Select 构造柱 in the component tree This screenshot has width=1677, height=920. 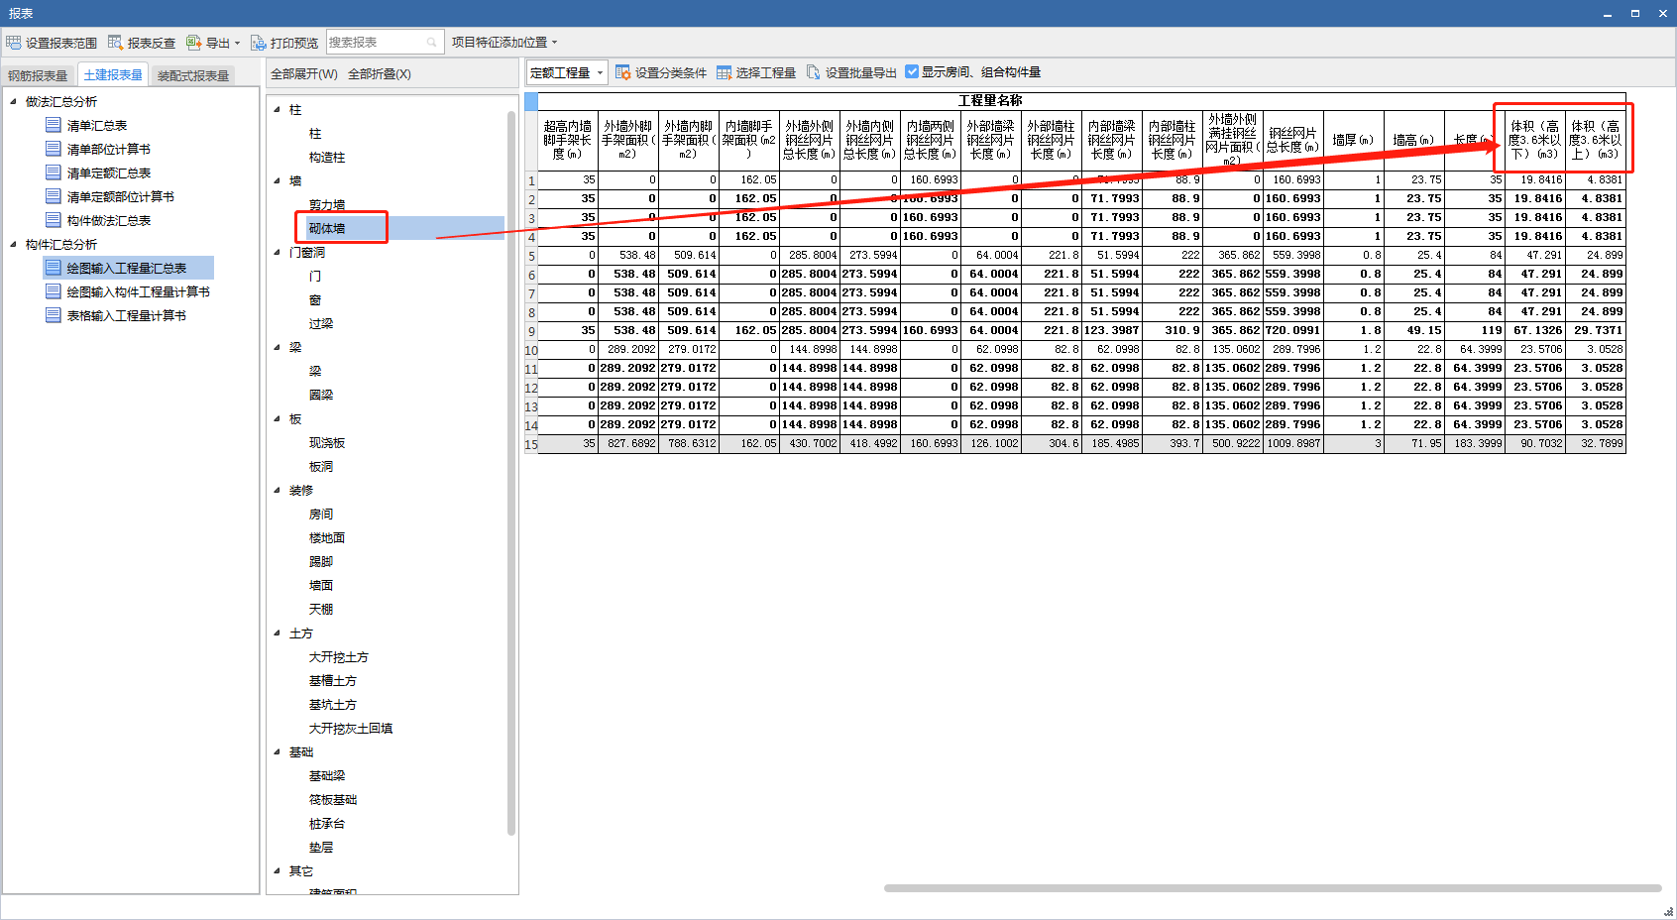click(327, 158)
